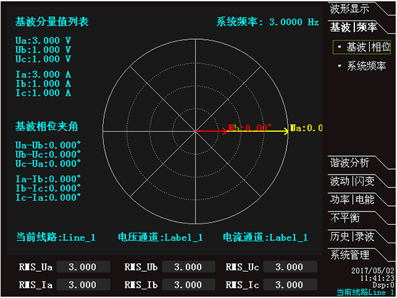397x298 pixels.
Task: Click the Ua:0.0 phasor label
Action: click(x=306, y=128)
